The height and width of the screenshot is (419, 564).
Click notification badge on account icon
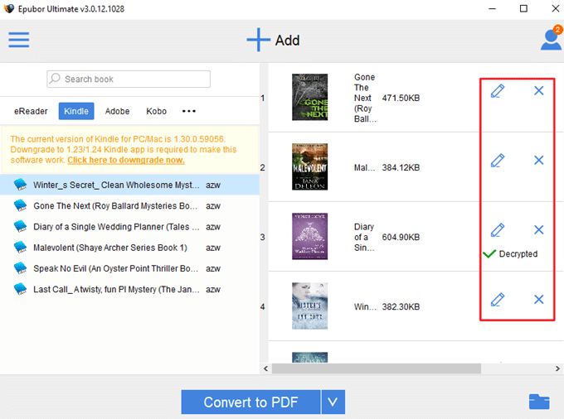pos(558,30)
